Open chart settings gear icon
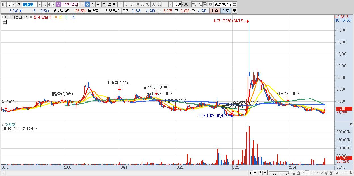The image size is (354, 176). pos(210,4)
